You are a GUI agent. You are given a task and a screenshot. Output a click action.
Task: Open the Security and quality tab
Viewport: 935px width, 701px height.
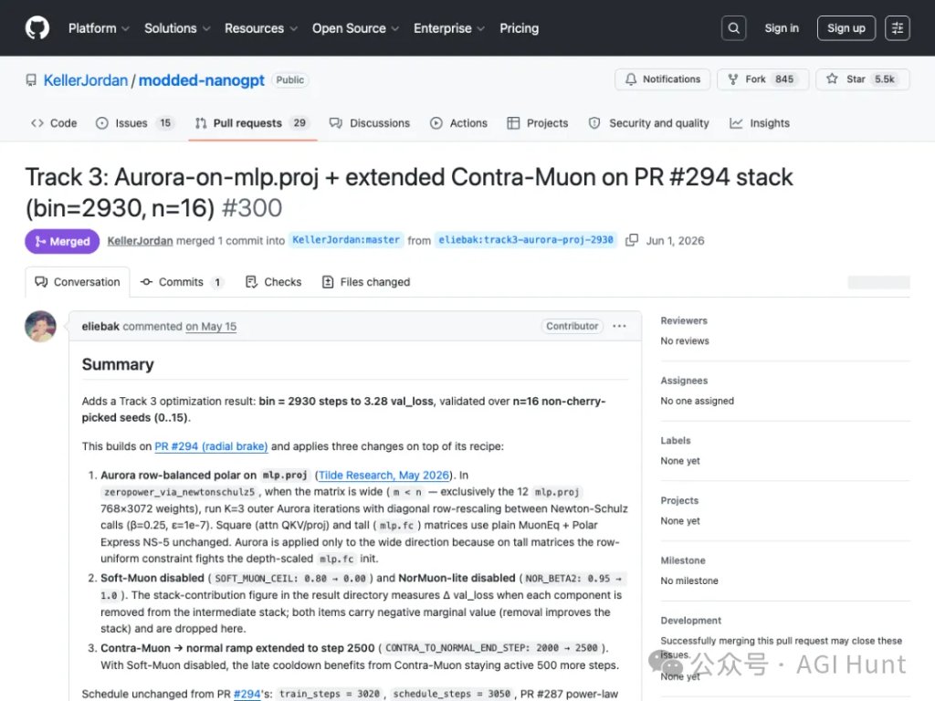tap(649, 123)
